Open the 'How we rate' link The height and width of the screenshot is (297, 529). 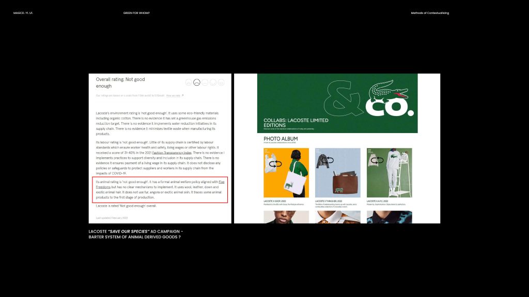pyautogui.click(x=173, y=95)
